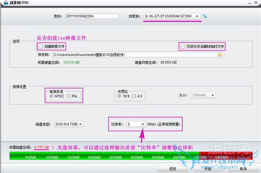Click the DVD app icon in title bar
Screen dimensions: 261x173
pos(6,3)
